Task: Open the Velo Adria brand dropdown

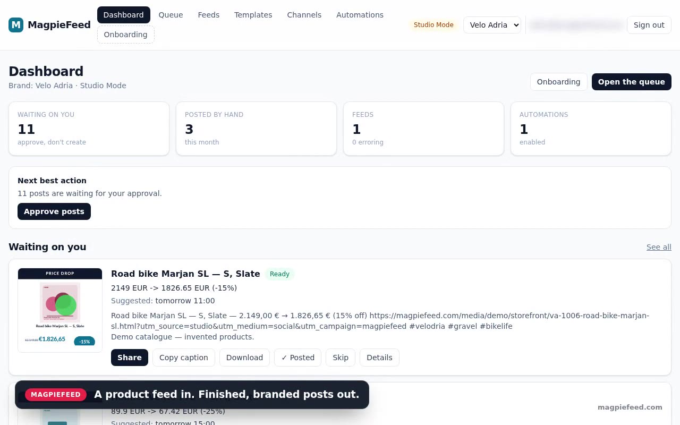Action: [492, 25]
